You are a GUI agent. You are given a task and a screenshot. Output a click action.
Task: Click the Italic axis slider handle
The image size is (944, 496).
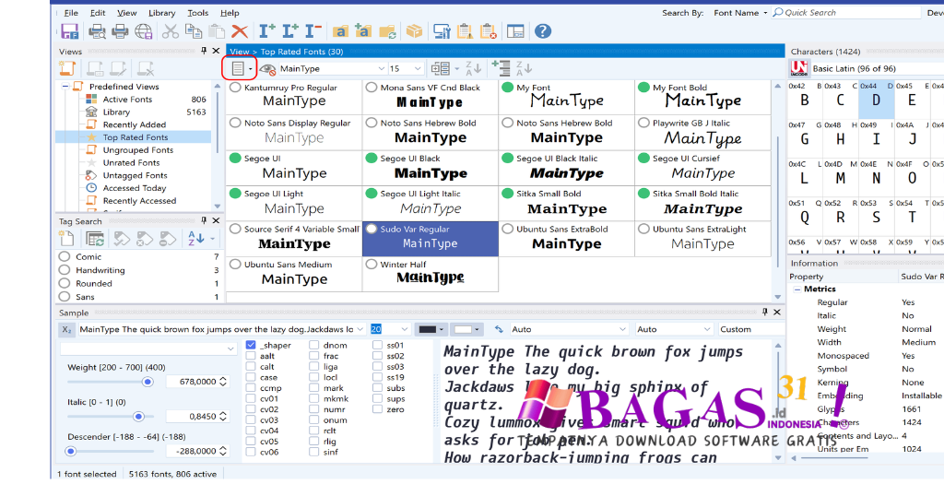138,417
